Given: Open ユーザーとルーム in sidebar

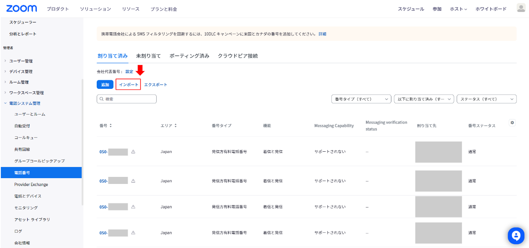Looking at the screenshot, I should tap(30, 114).
